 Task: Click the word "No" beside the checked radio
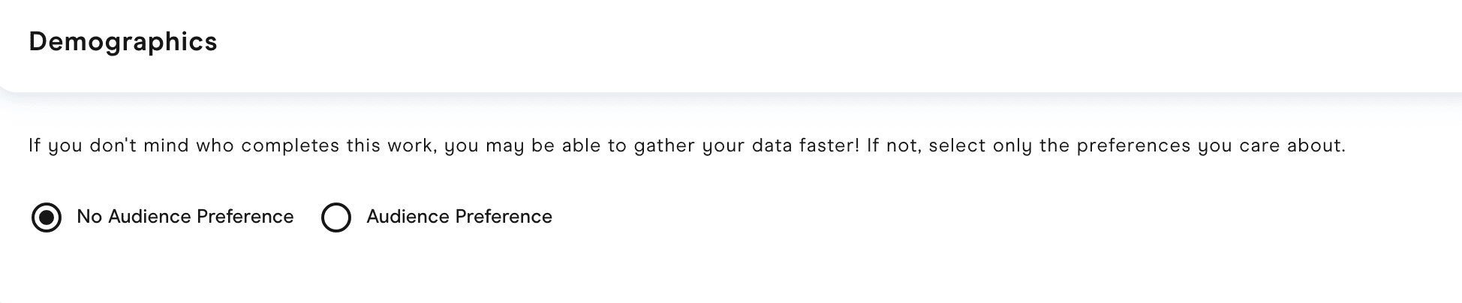click(x=89, y=217)
